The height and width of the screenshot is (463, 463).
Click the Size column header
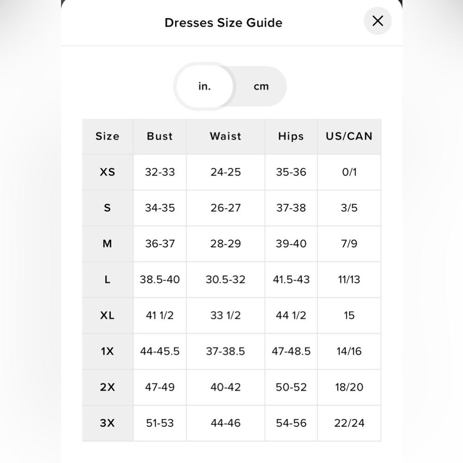107,137
